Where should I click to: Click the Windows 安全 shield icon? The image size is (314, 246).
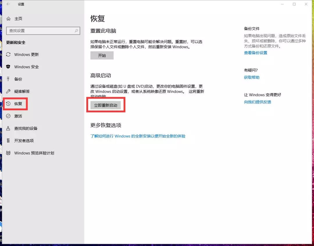[x=8, y=67]
